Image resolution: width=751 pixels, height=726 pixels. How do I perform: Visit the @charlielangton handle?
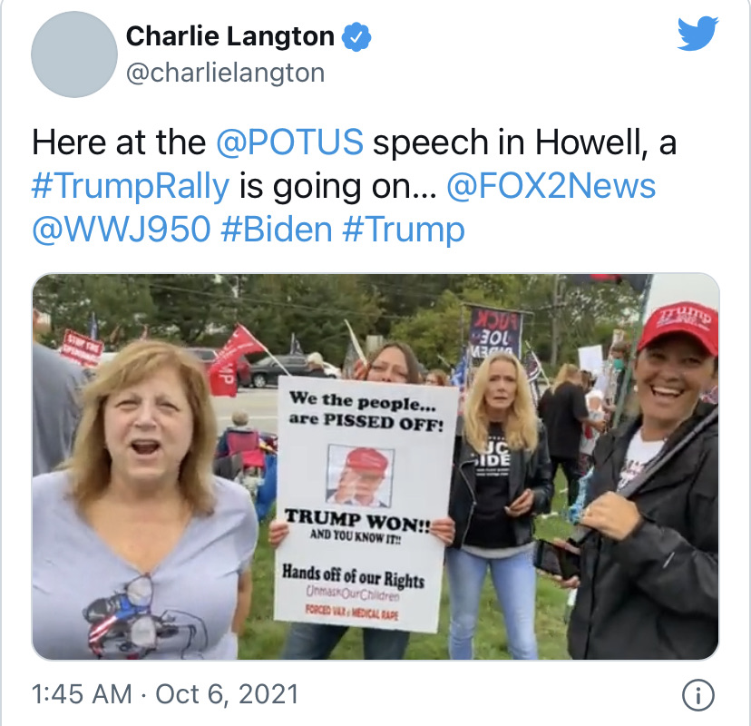(225, 73)
